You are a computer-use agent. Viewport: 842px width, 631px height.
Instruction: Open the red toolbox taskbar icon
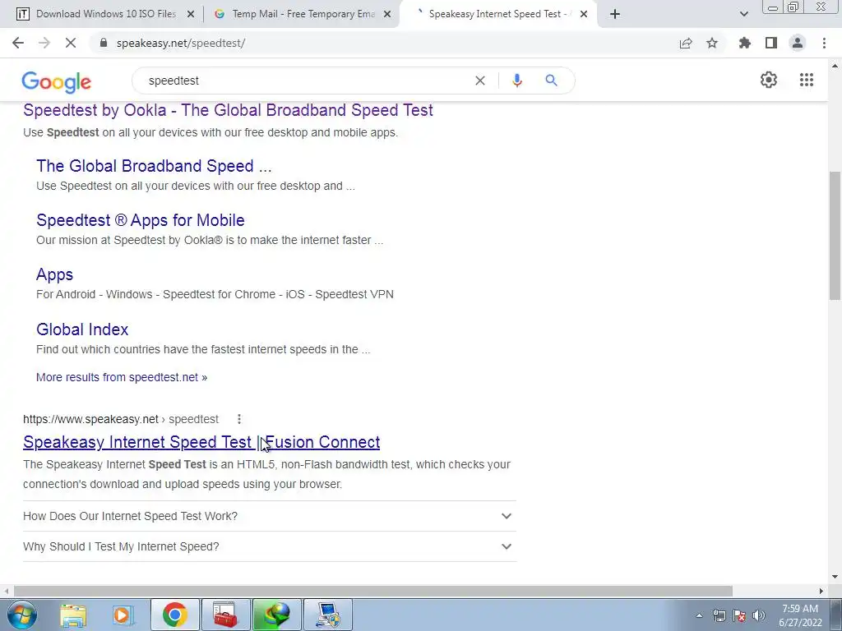pyautogui.click(x=225, y=615)
